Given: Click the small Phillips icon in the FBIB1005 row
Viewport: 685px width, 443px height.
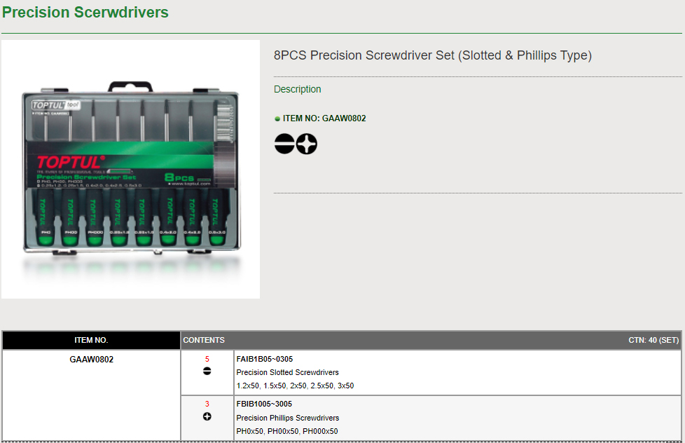Looking at the screenshot, I should (x=207, y=417).
